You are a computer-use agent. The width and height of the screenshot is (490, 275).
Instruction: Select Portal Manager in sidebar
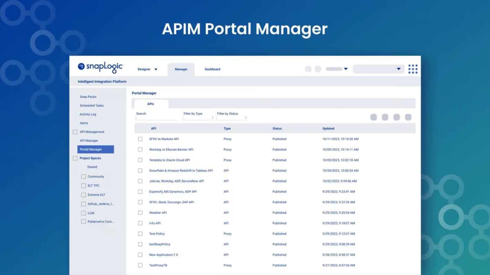pyautogui.click(x=96, y=150)
